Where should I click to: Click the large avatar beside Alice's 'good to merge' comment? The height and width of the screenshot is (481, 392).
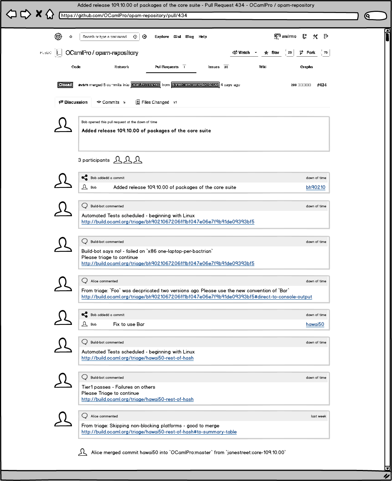(63, 419)
